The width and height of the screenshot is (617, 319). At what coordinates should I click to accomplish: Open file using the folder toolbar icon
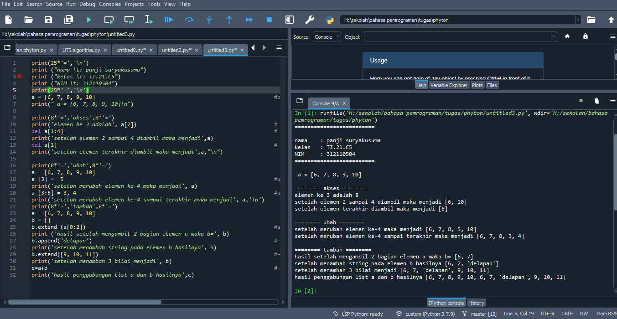pyautogui.click(x=29, y=20)
